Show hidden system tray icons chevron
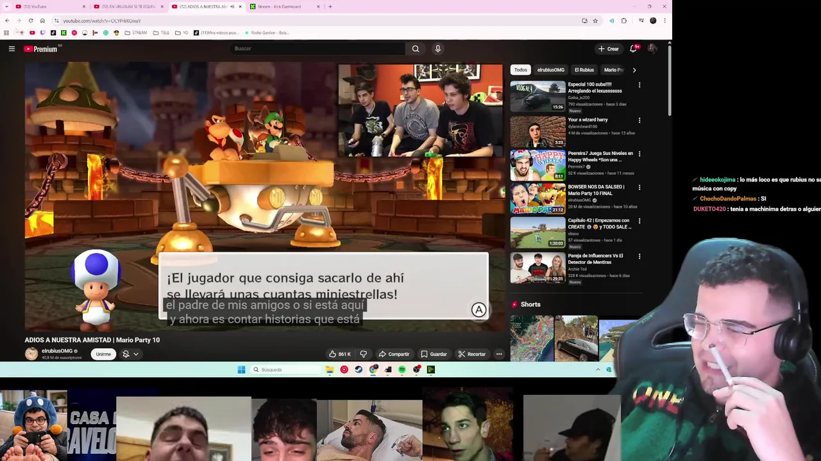This screenshot has width=821, height=461. tap(598, 369)
